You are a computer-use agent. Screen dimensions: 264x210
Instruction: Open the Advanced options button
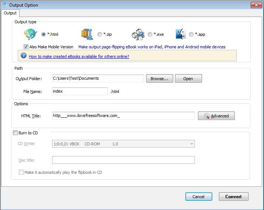(x=216, y=116)
